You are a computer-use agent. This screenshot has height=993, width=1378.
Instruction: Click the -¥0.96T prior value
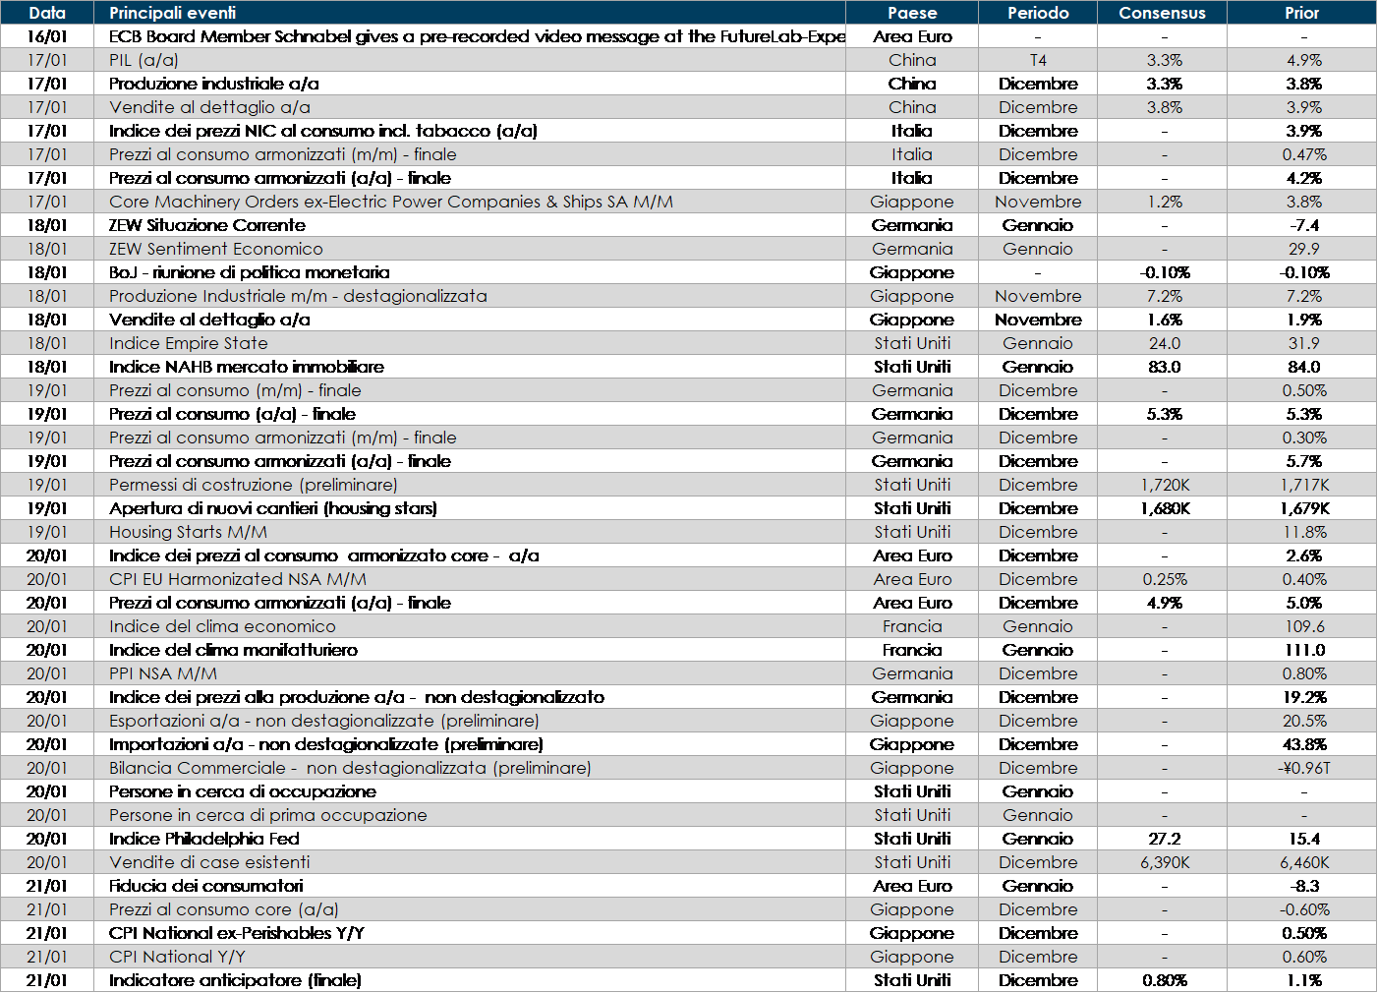tap(1303, 768)
